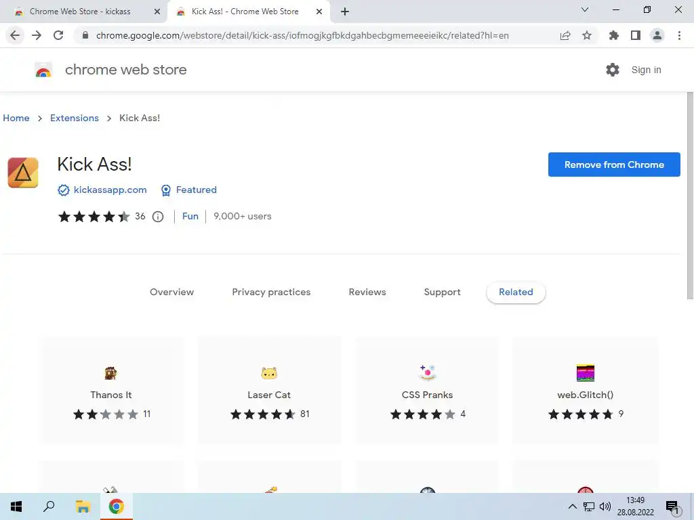
Task: Click the web.Glitch() title text
Action: pos(585,395)
